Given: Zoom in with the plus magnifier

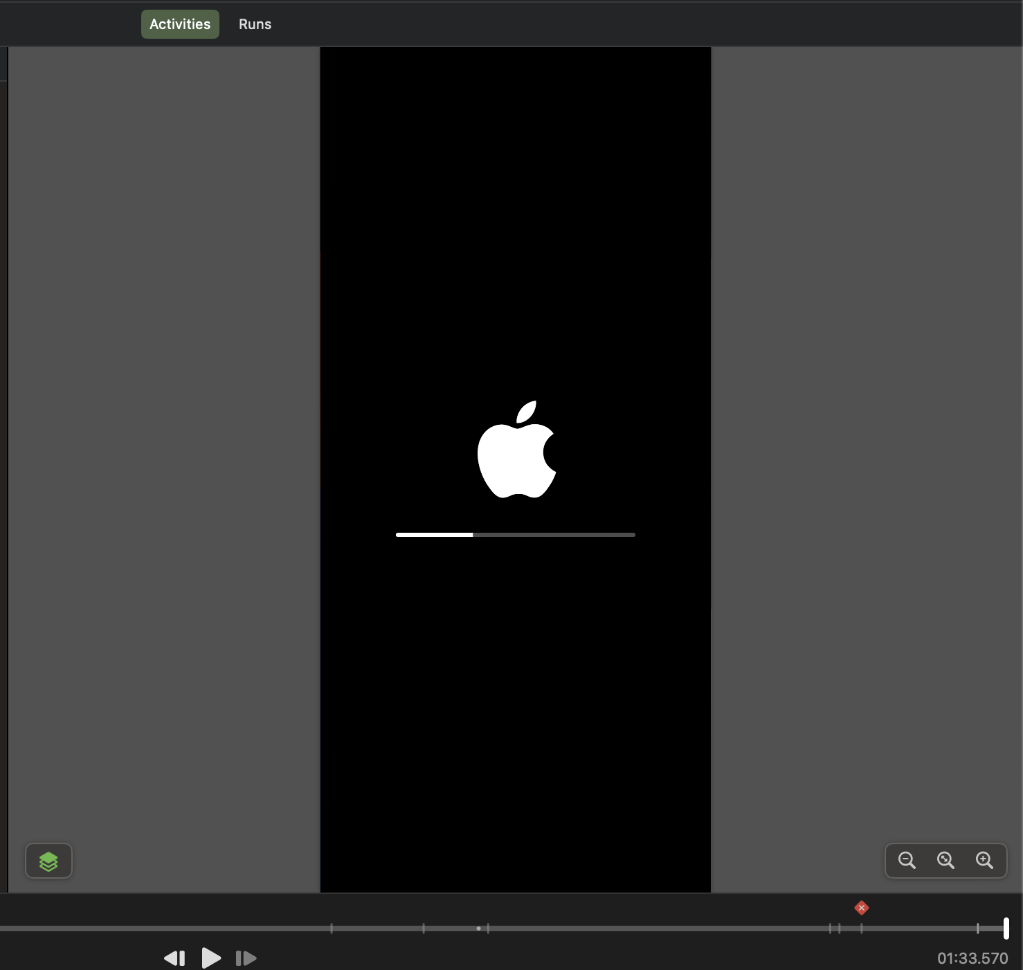Looking at the screenshot, I should tap(984, 860).
